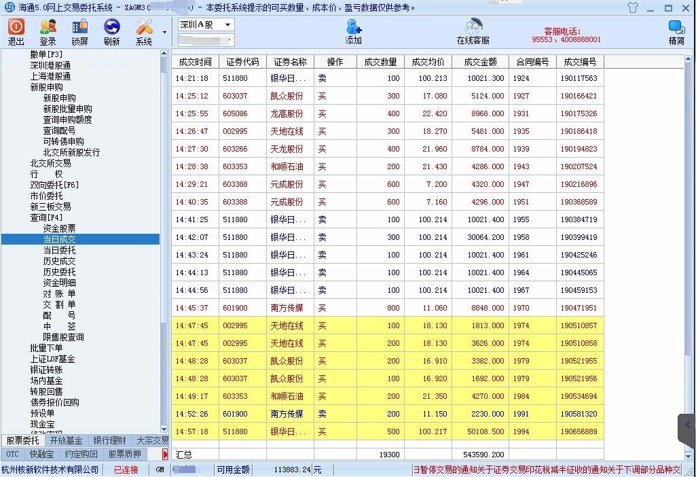
Task: Open 在线客服 online customer service
Action: coord(473,31)
